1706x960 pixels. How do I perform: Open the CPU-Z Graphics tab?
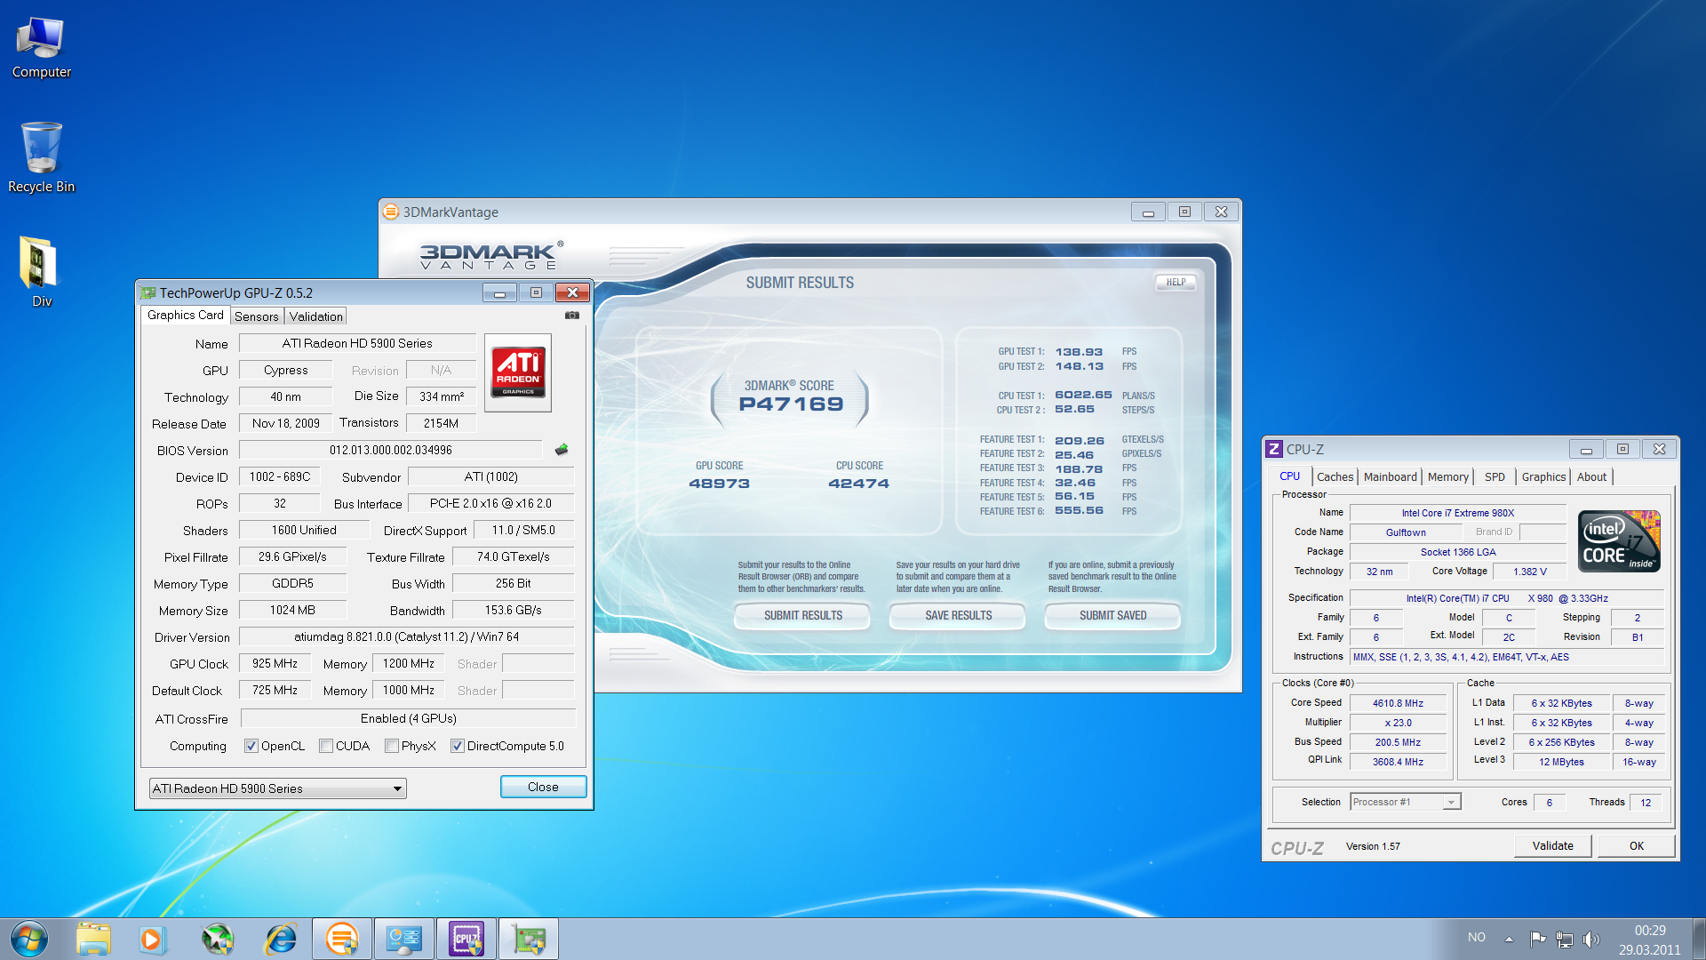1543,476
